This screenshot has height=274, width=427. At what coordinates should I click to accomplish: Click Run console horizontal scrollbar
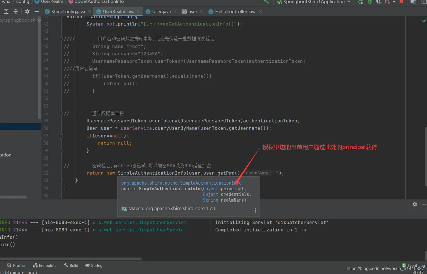[70, 259]
